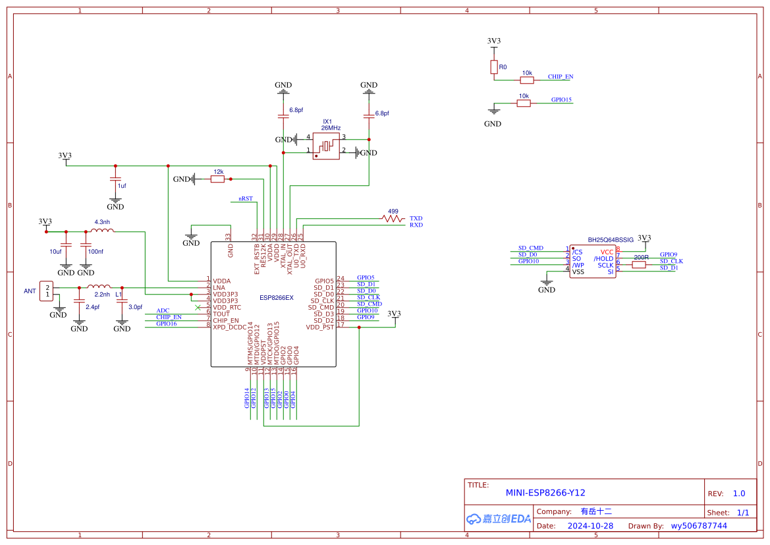Select the 100nf capacitor symbol
The width and height of the screenshot is (770, 545).
(x=86, y=244)
